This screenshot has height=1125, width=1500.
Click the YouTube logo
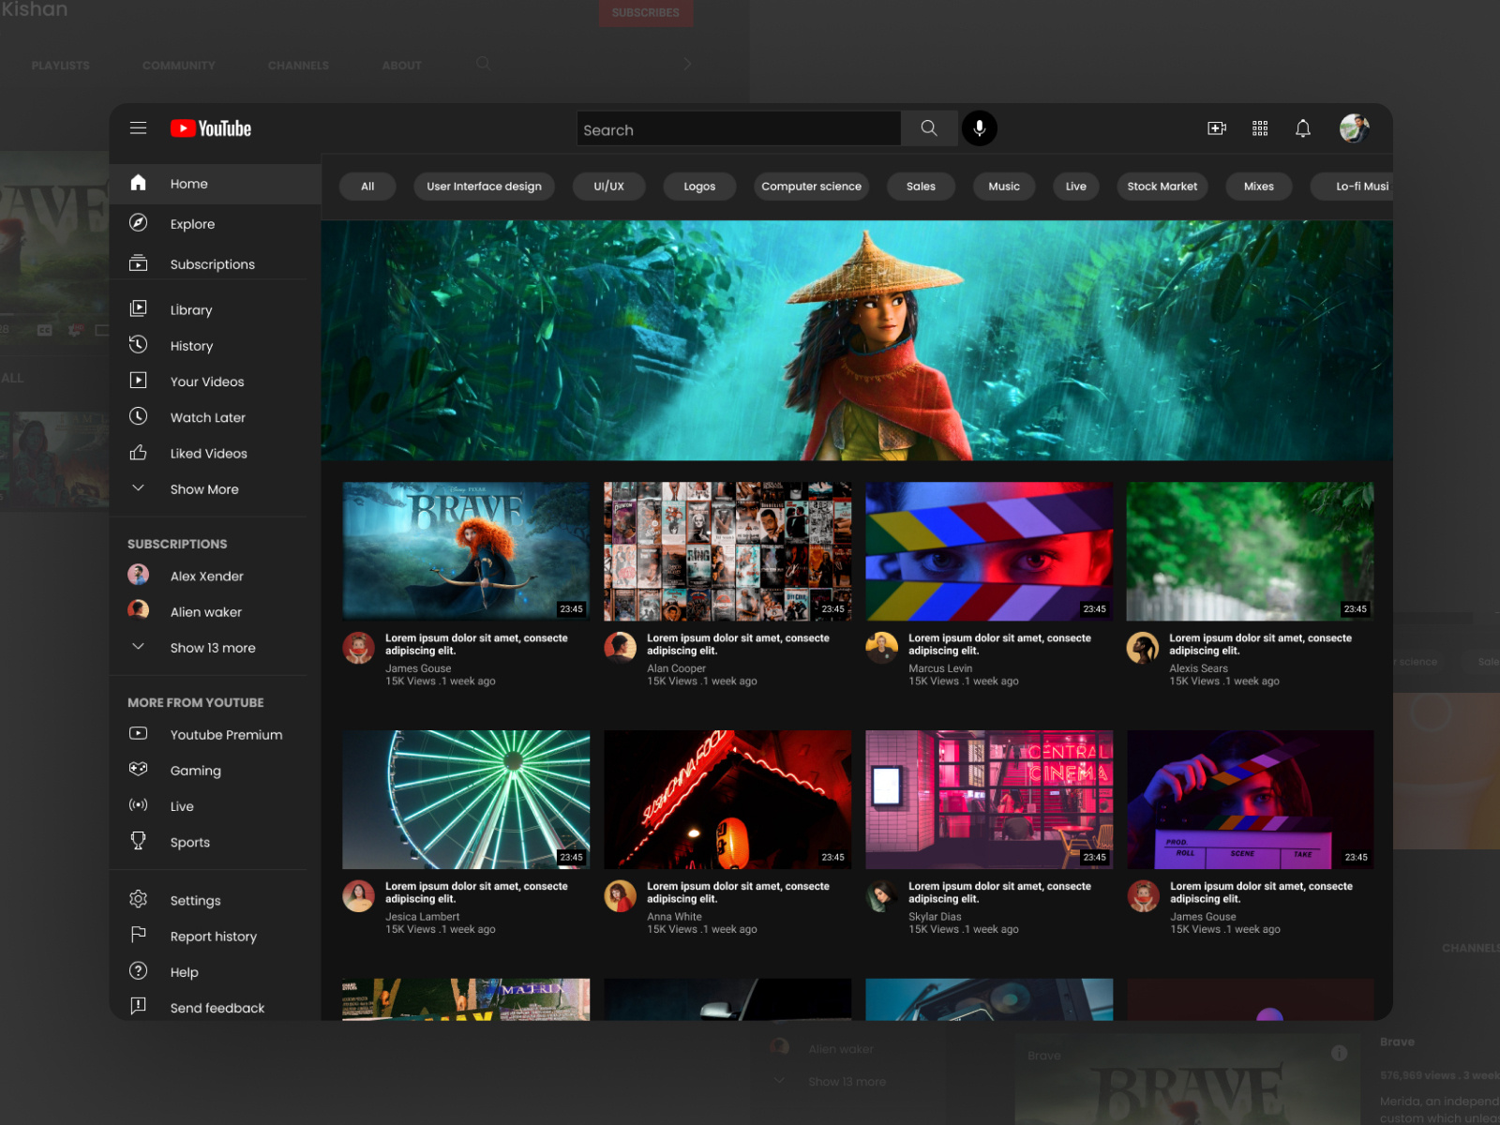[x=209, y=128]
